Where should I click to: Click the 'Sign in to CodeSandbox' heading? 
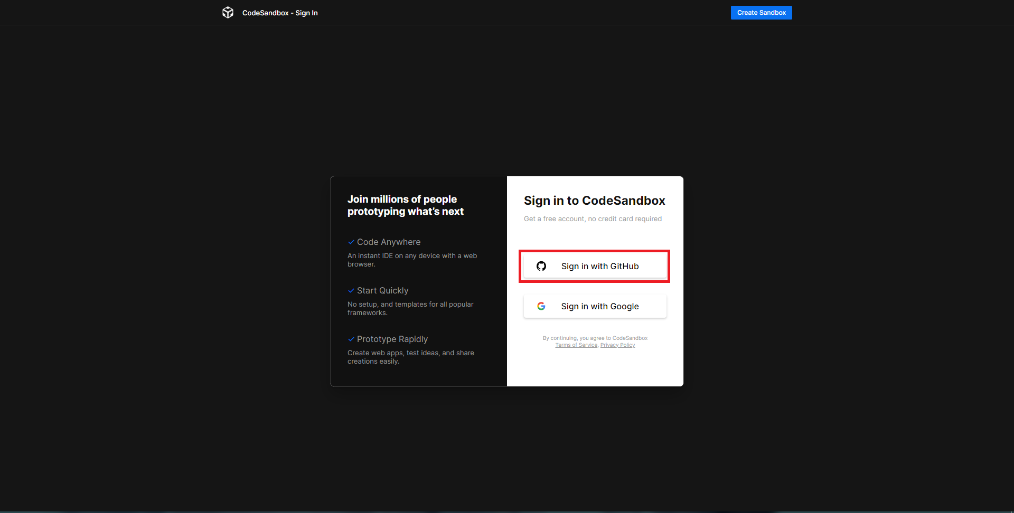(594, 201)
